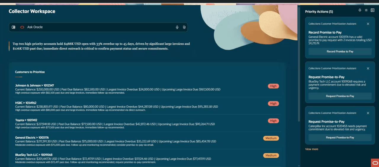Click the sidebar toggle icon in Ask Oracle bar
The height and width of the screenshot is (167, 379).
click(14, 27)
